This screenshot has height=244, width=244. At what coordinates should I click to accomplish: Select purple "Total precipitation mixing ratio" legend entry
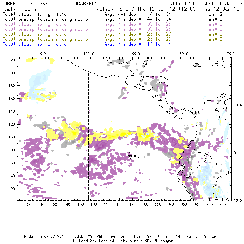tap(45, 29)
